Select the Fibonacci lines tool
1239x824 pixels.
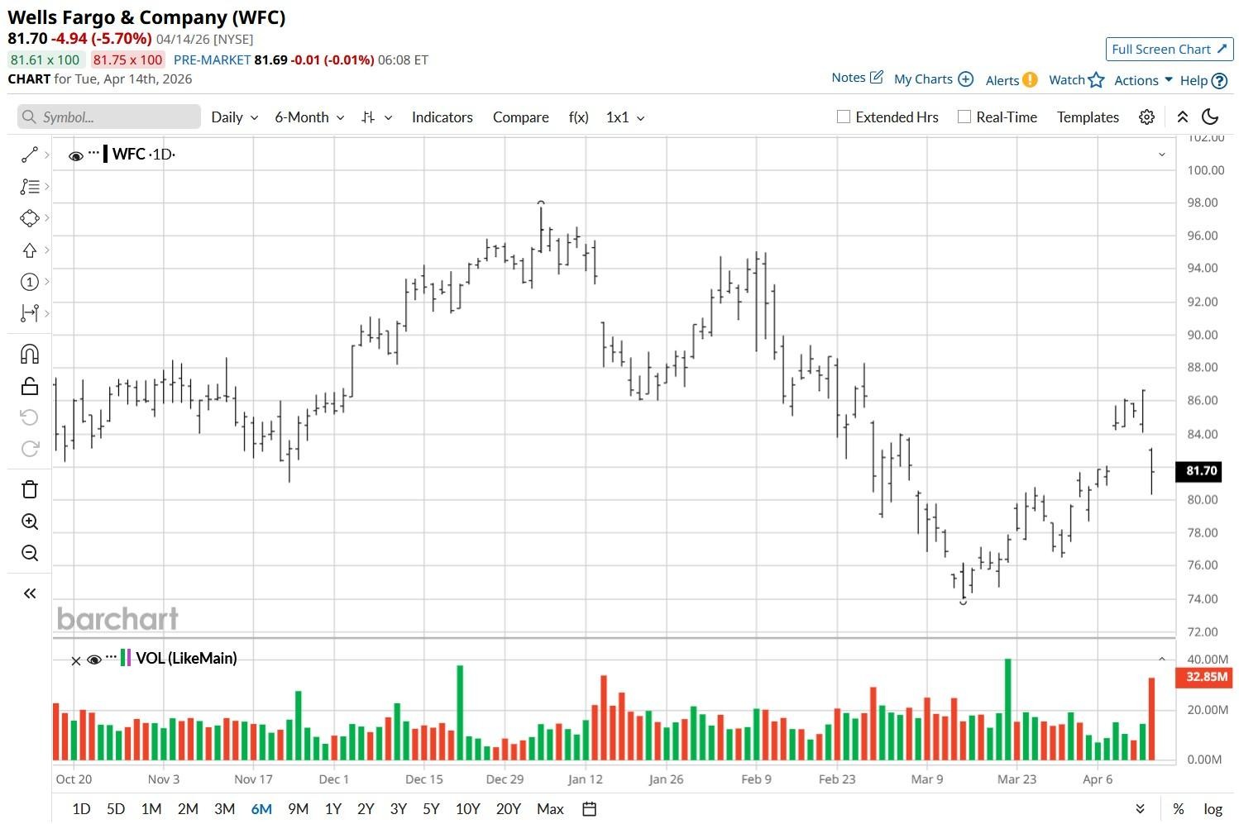point(30,187)
